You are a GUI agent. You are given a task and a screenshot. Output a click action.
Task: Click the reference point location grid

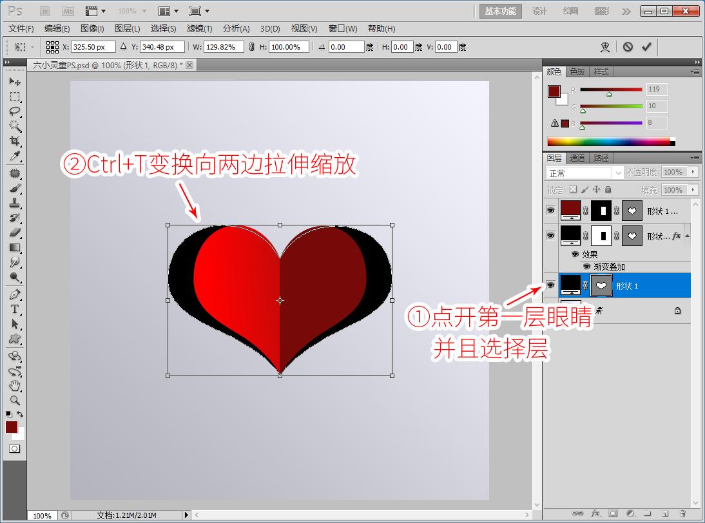click(x=52, y=47)
